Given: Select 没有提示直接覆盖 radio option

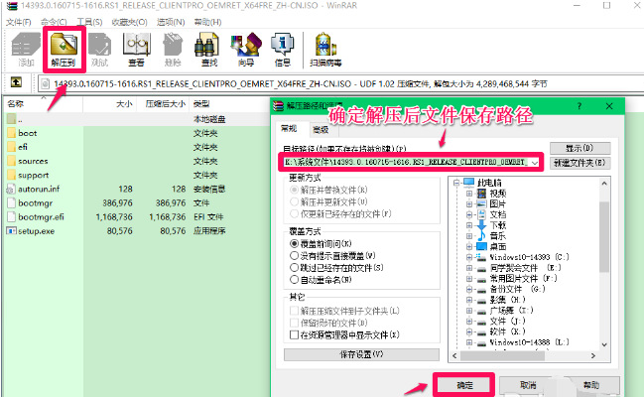Looking at the screenshot, I should click(x=294, y=254).
